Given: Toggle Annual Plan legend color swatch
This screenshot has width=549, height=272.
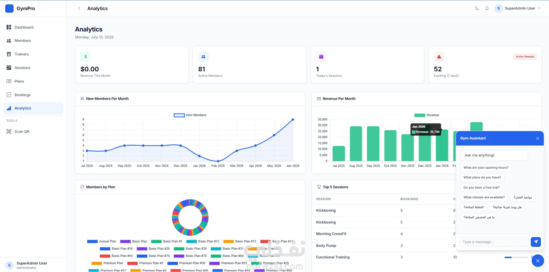Looking at the screenshot, I should coord(92,241).
